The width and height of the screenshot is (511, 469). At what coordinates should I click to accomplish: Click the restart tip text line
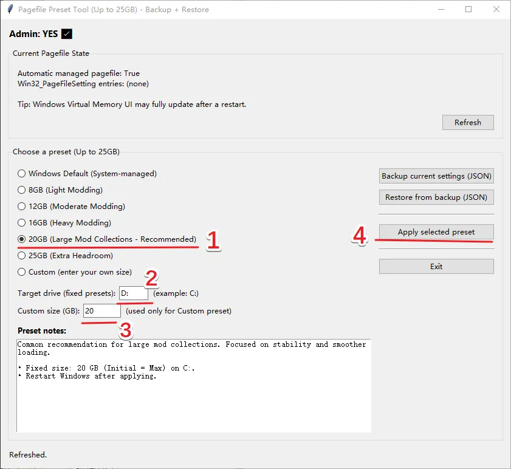pos(132,104)
